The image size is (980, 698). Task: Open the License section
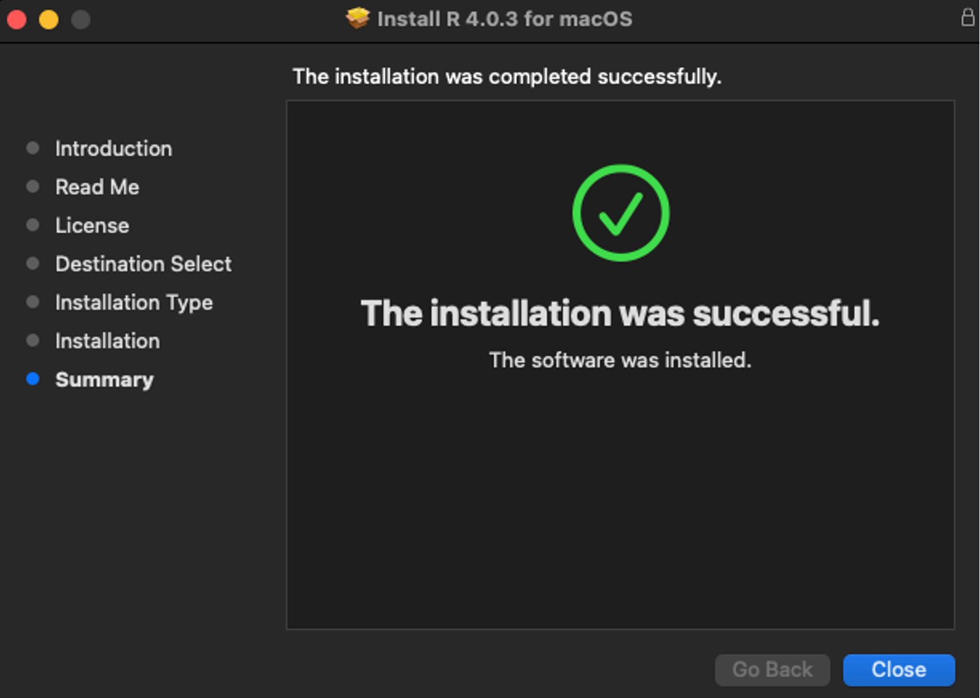[x=92, y=225]
